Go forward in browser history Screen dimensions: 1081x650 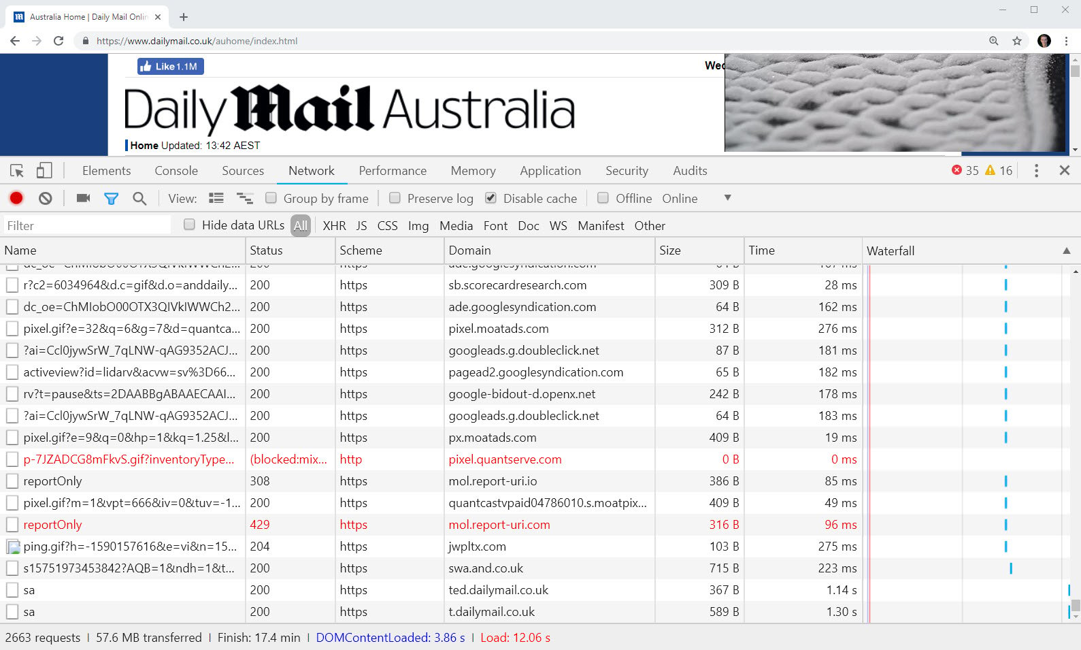(x=37, y=41)
